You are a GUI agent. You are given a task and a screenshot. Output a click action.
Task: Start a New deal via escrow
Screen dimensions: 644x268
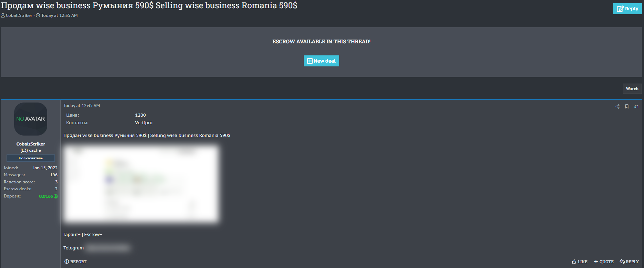coord(321,61)
